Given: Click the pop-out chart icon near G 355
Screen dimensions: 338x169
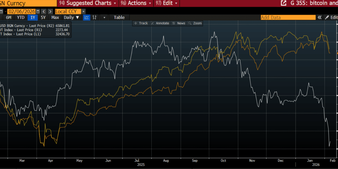Looking at the screenshot, I should pyautogui.click(x=283, y=3).
